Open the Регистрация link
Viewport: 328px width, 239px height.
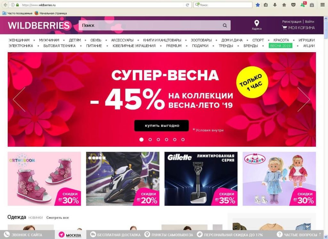pos(291,21)
